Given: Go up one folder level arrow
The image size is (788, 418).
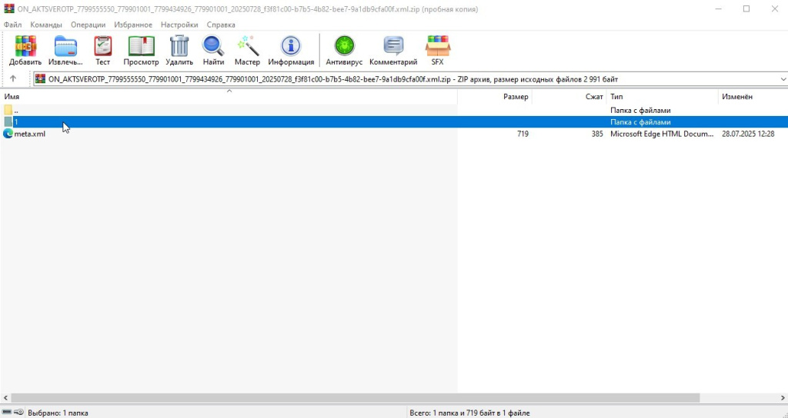Looking at the screenshot, I should 13,79.
